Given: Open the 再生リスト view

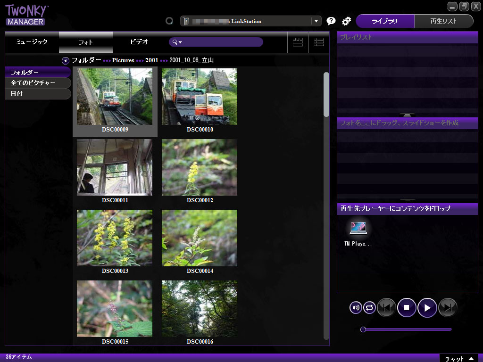Looking at the screenshot, I should (443, 21).
